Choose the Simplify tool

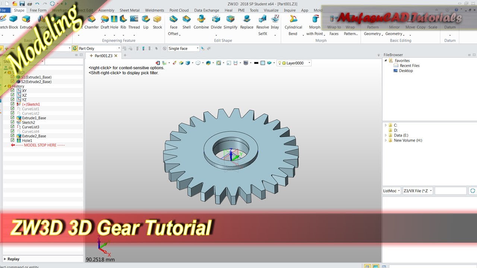click(x=230, y=22)
